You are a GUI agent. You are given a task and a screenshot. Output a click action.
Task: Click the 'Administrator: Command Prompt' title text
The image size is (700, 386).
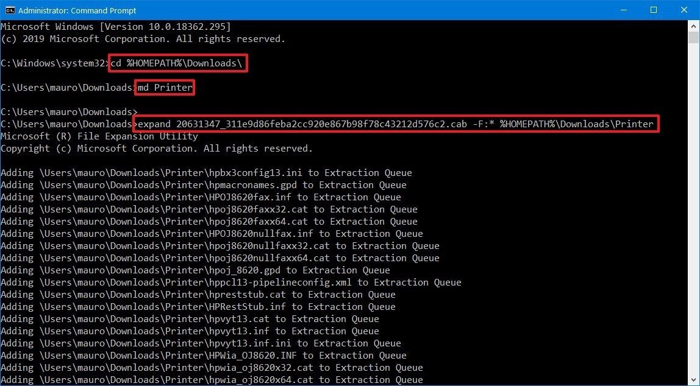[x=77, y=10]
